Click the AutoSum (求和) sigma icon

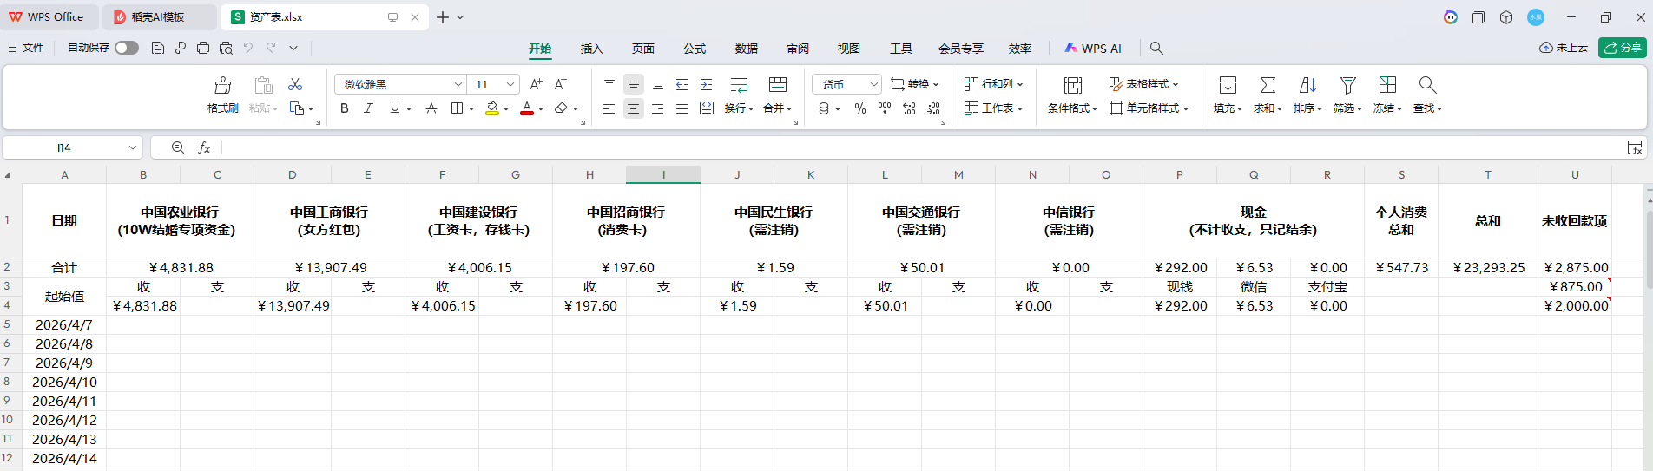click(1268, 85)
